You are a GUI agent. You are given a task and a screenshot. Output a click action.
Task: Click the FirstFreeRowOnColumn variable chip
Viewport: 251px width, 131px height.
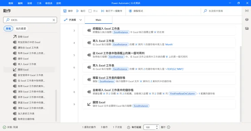coord(182,94)
